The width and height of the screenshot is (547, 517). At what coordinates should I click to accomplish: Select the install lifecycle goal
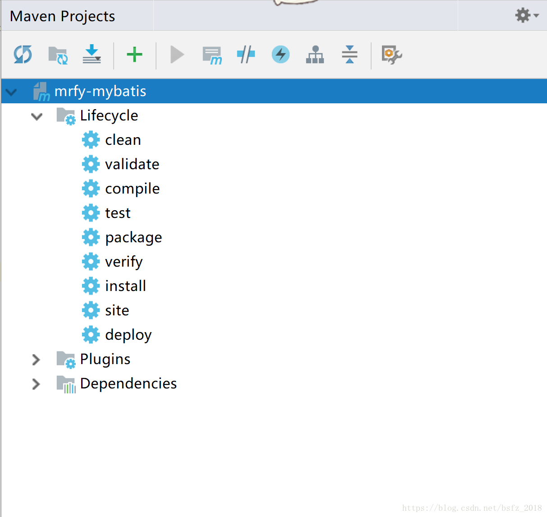coord(125,286)
